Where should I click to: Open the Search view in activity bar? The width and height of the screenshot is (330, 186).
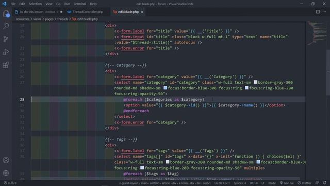(6, 26)
